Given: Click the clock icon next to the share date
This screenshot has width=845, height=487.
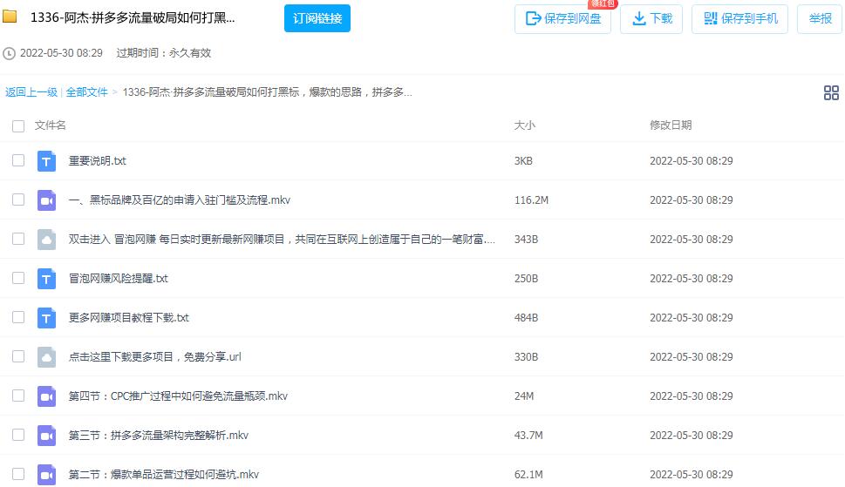Looking at the screenshot, I should 10,53.
